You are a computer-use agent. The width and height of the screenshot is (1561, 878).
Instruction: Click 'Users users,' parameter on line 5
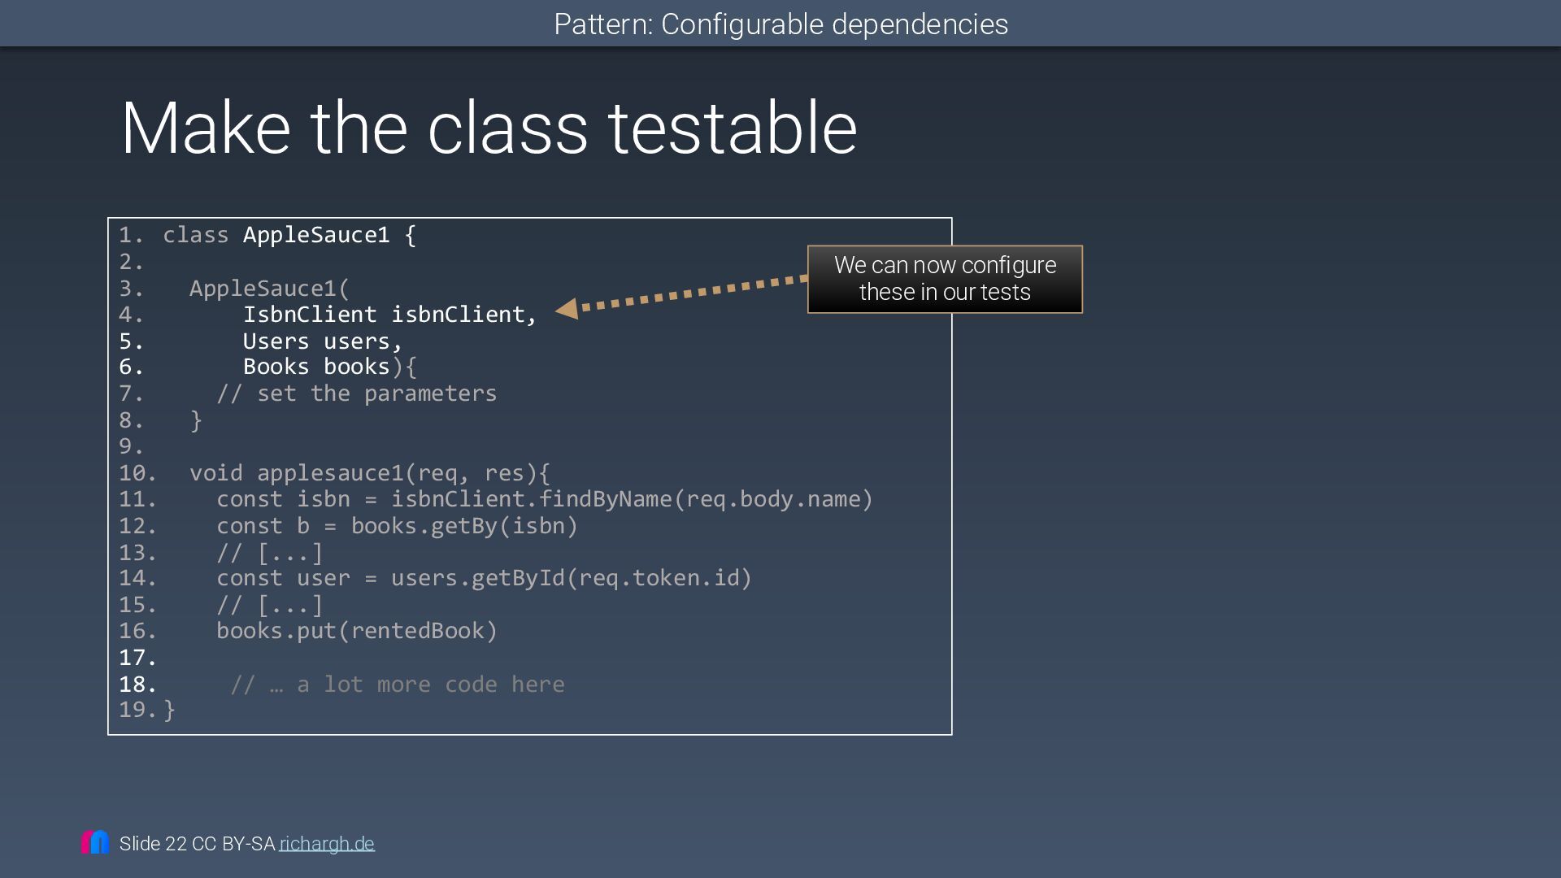point(323,341)
